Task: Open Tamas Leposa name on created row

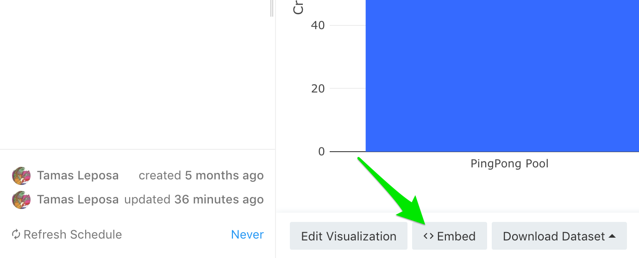Action: pyautogui.click(x=78, y=176)
